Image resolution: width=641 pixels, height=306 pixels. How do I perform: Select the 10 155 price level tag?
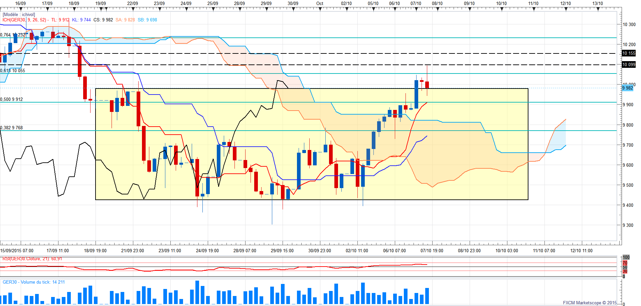click(629, 53)
